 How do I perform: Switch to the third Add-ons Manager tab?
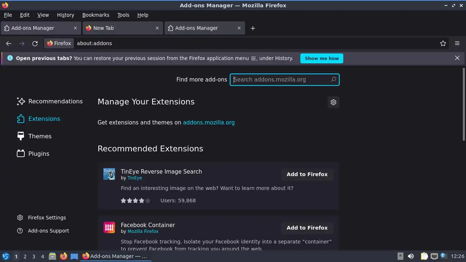click(x=205, y=28)
